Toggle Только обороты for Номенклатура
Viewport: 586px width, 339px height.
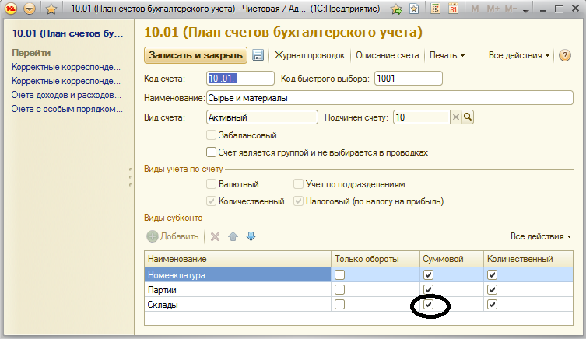[x=340, y=275]
